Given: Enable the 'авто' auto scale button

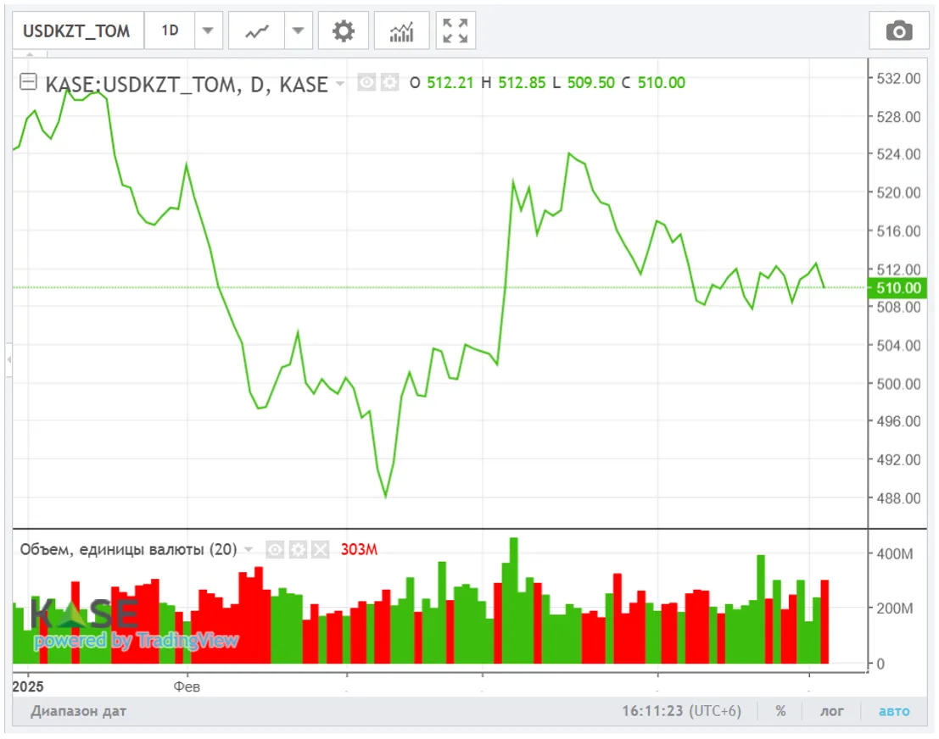Looking at the screenshot, I should tap(894, 711).
